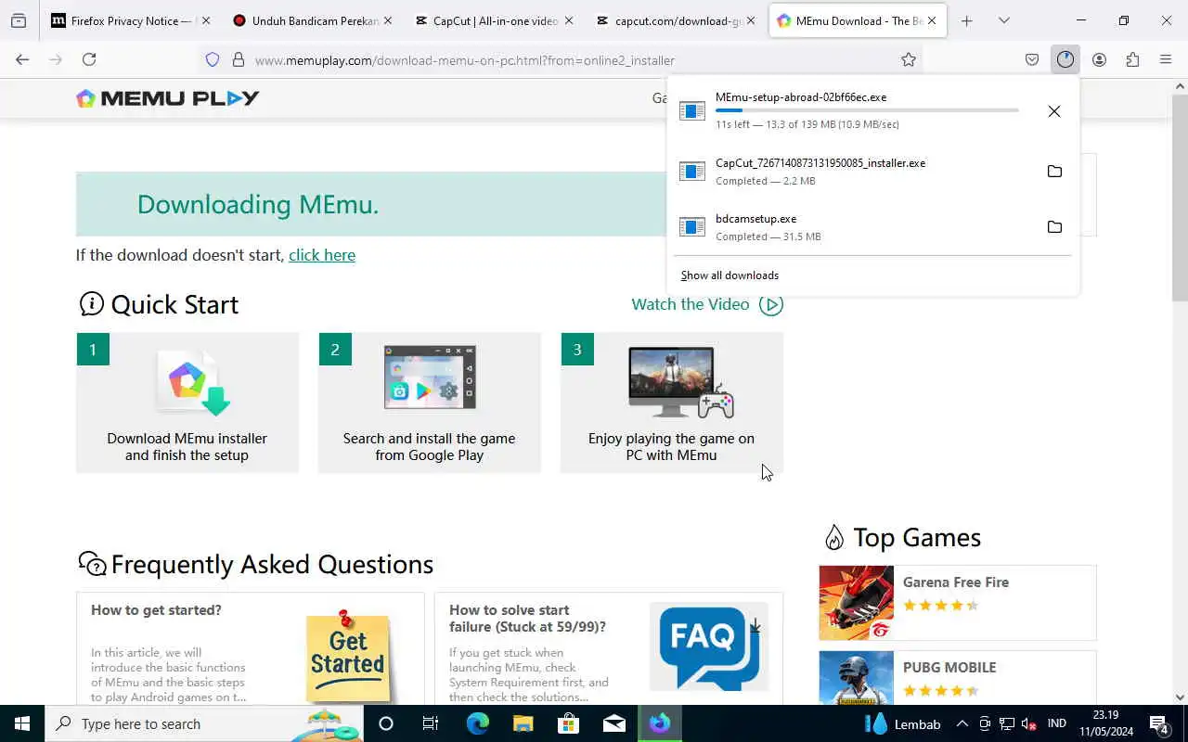Click the FAQ speech bubble image
This screenshot has height=742, width=1188.
pyautogui.click(x=709, y=646)
